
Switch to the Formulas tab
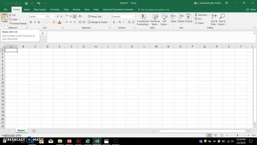point(55,10)
